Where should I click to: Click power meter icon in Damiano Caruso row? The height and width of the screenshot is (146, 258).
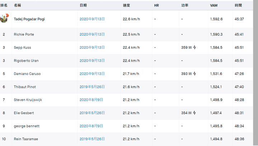coord(195,74)
